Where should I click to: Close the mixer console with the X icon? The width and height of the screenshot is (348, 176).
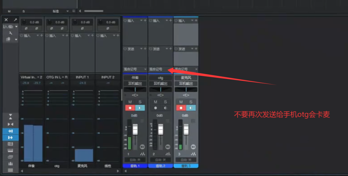[x=6, y=20]
